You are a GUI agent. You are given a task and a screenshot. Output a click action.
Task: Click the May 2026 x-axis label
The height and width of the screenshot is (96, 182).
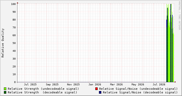coord(138,85)
